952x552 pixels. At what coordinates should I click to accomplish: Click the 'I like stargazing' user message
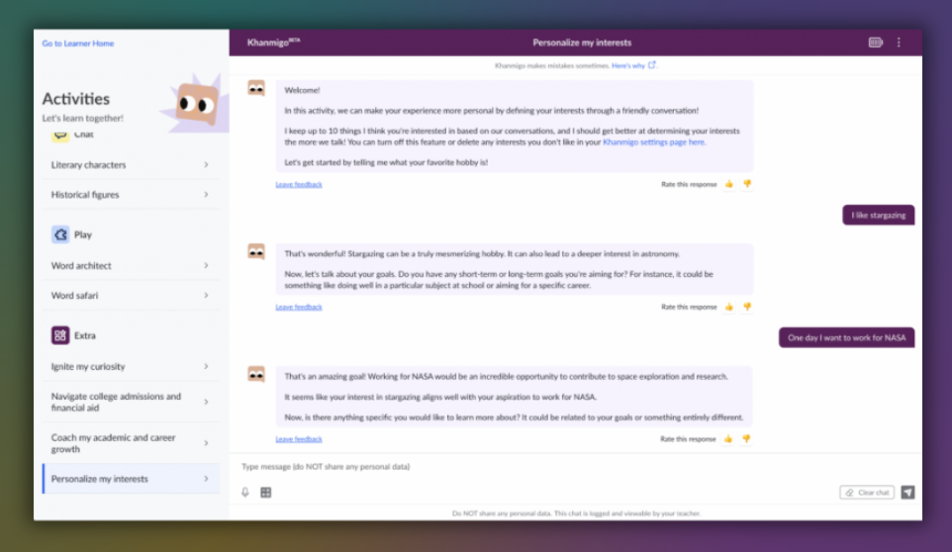click(878, 215)
